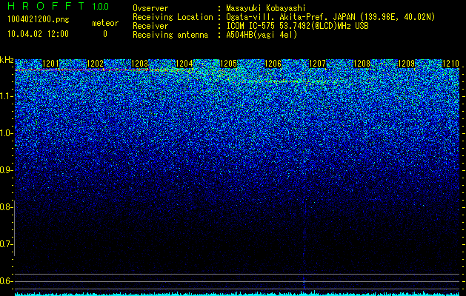The height and width of the screenshot is (296, 466).
Task: Click the 1203 time marker
Action: coord(140,64)
